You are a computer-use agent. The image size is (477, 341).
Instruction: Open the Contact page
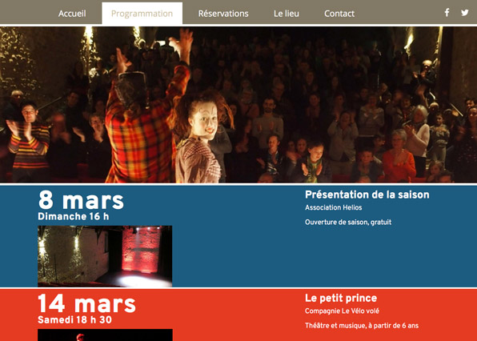[x=339, y=14]
